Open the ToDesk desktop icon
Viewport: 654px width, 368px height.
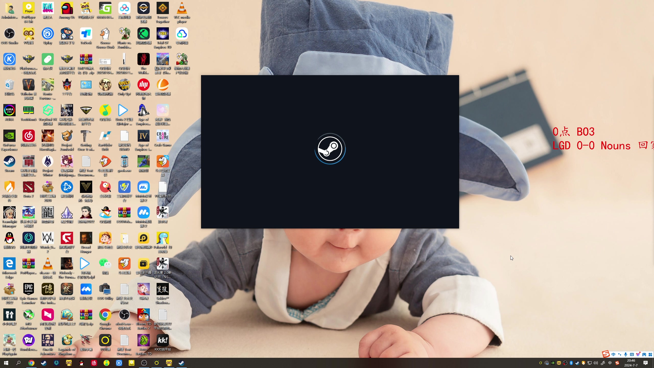(86, 34)
